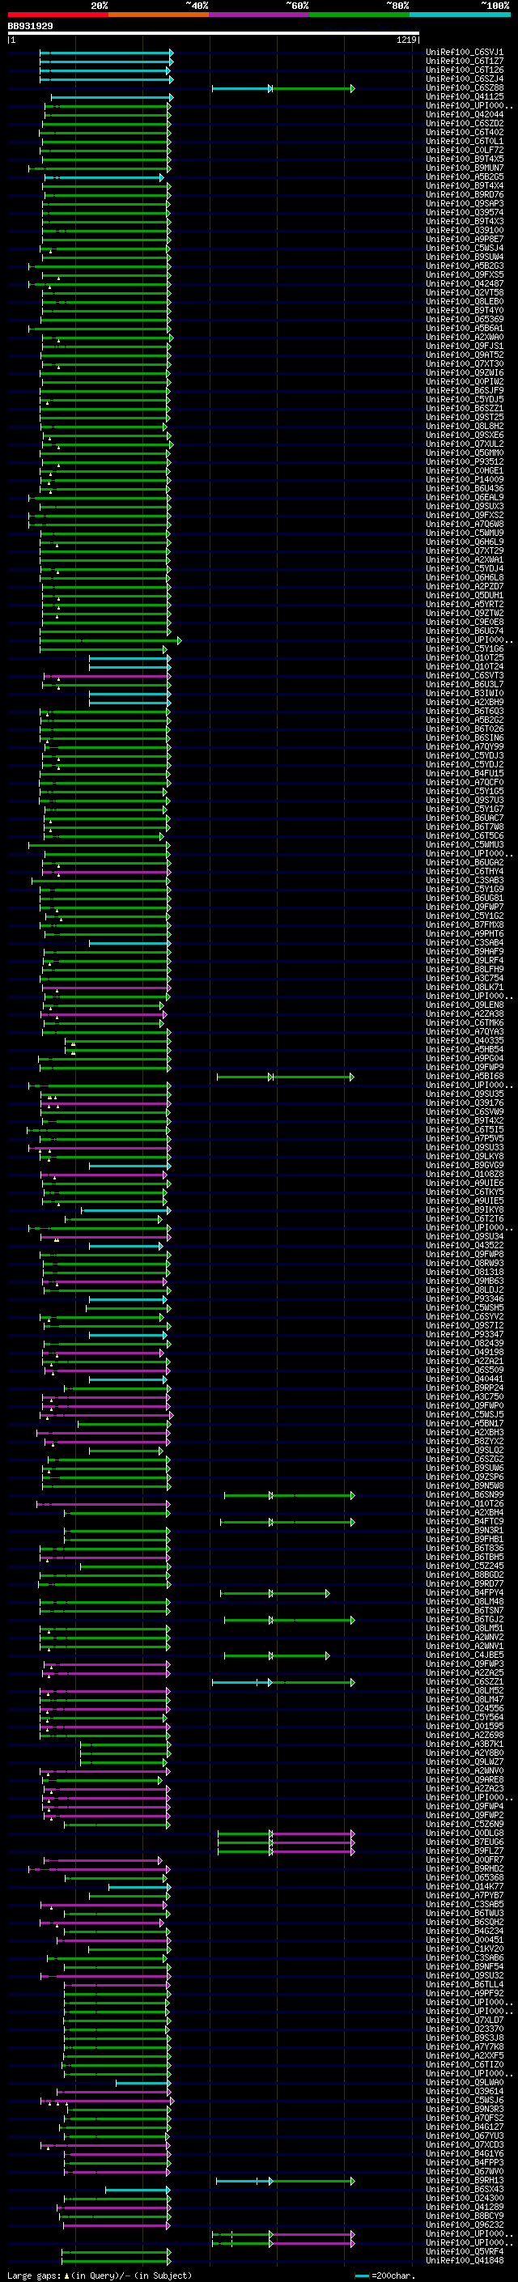Viewport: 518px width, 2282px height.
Task: Select the UniRef100_C5WSJ6 label
Action: click(465, 2100)
